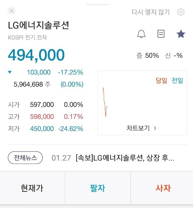Click the chevron next to 차트보기
The height and width of the screenshot is (208, 193).
coord(155,128)
